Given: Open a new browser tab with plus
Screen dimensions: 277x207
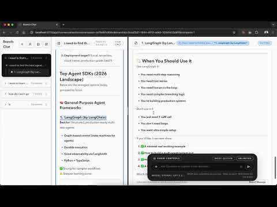Looking at the screenshot, I should pos(63,25).
